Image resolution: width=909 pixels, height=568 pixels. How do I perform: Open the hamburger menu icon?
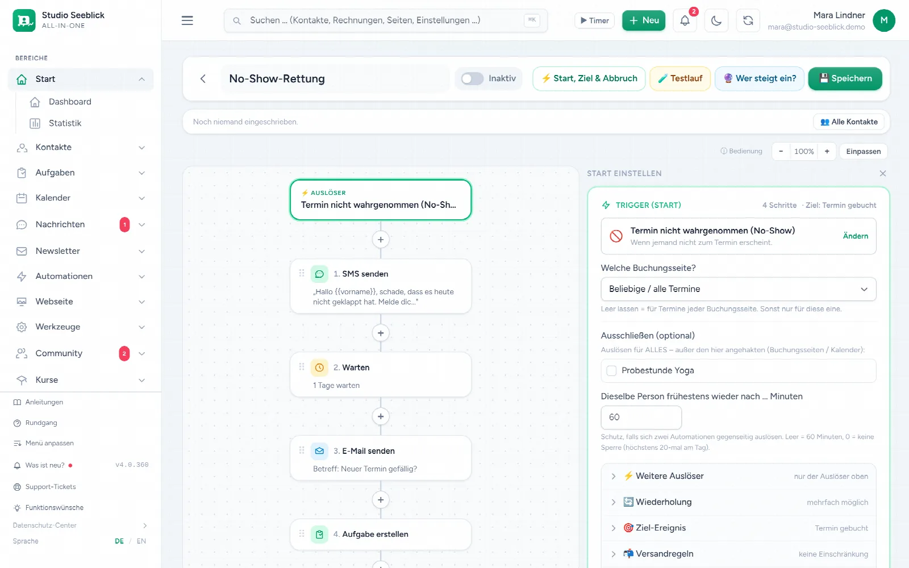tap(187, 20)
